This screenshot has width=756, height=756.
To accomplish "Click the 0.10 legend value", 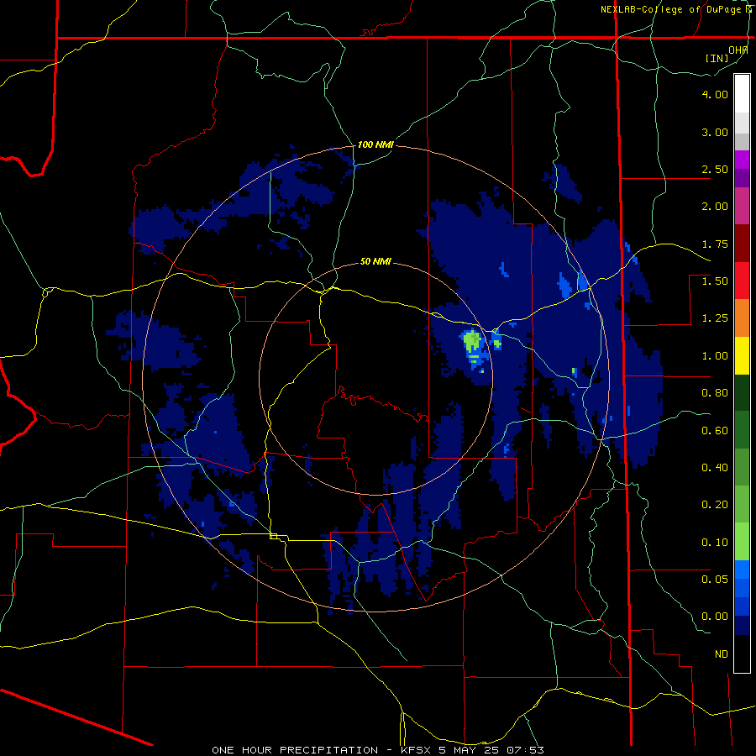I will (715, 543).
